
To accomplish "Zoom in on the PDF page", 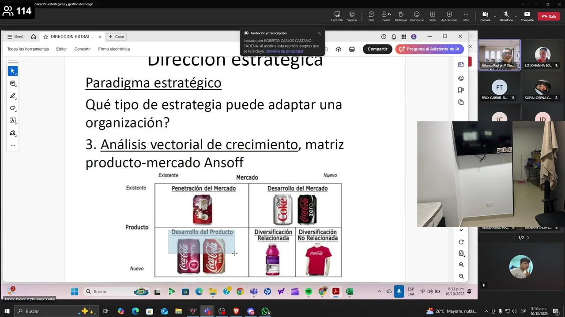I will coord(461,265).
